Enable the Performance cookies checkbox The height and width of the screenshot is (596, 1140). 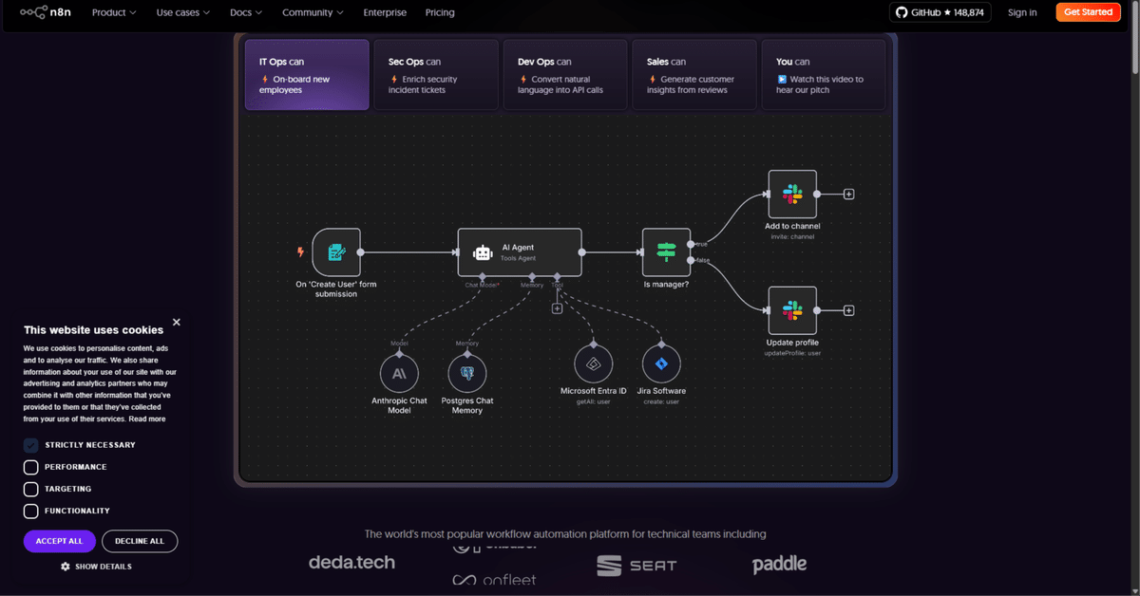[x=30, y=467]
